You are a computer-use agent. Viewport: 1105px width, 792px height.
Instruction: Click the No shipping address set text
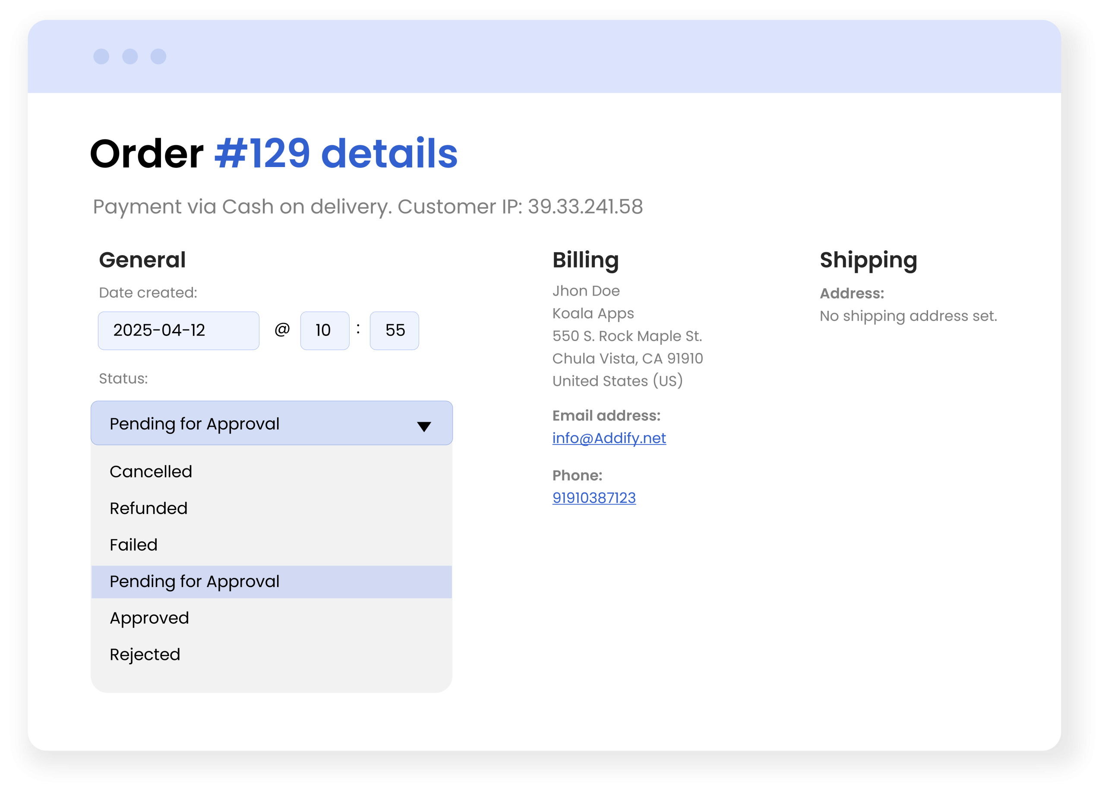coord(908,316)
